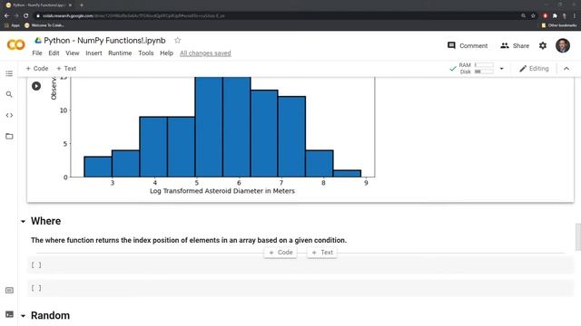Open notebook settings gear

tap(543, 45)
